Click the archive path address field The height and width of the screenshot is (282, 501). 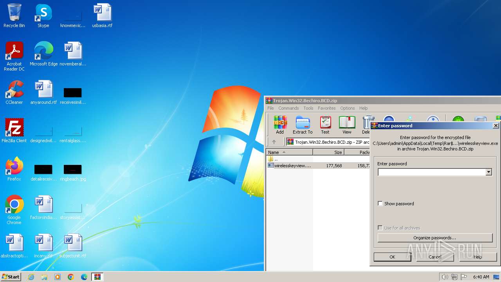(328, 142)
